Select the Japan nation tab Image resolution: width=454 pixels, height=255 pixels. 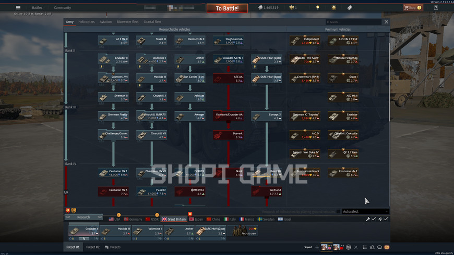click(196, 220)
